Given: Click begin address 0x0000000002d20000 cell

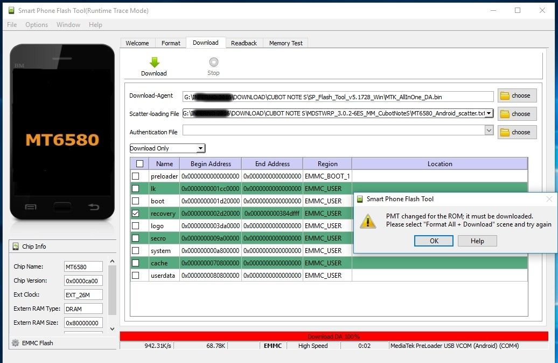Looking at the screenshot, I should pos(211,214).
